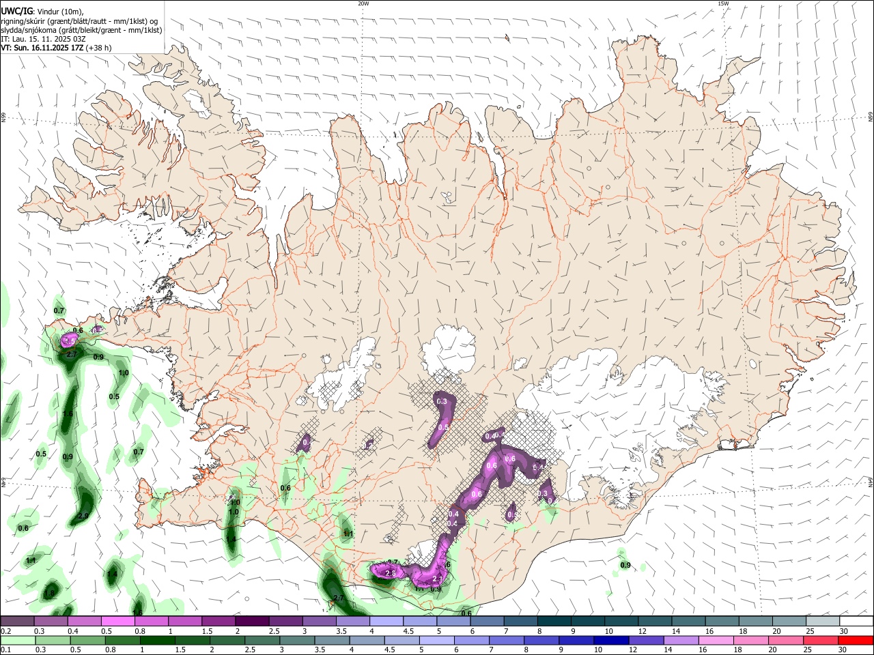Click the 'rigning/skúrir' legend description line

[79, 20]
